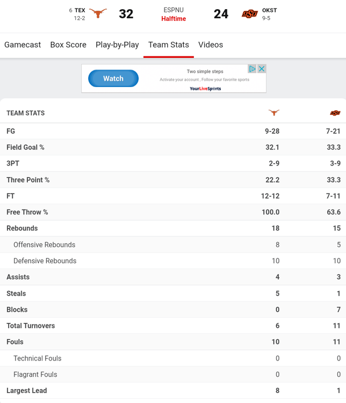Click the Offensive Rebounds row label
346x403 pixels.
coord(44,244)
